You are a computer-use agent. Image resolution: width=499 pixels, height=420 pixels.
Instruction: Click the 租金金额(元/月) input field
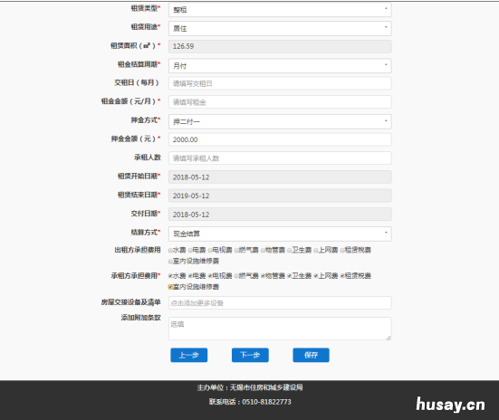[x=280, y=102]
